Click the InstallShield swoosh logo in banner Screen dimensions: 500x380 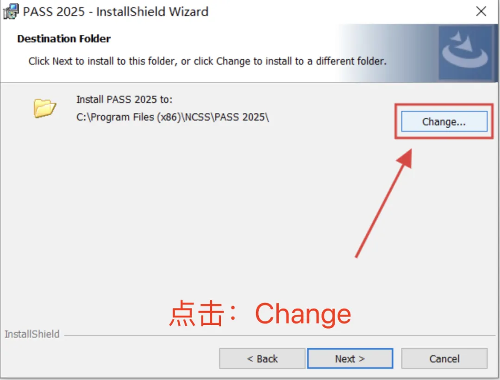(x=465, y=53)
